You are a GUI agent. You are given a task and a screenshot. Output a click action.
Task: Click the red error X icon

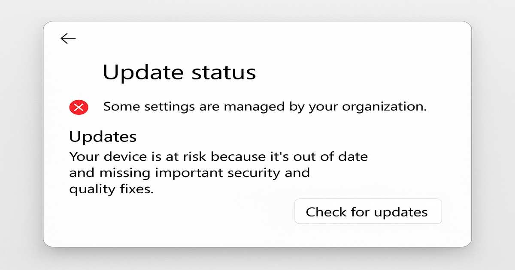click(x=79, y=108)
